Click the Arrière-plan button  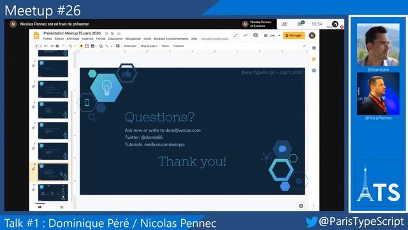coord(130,46)
